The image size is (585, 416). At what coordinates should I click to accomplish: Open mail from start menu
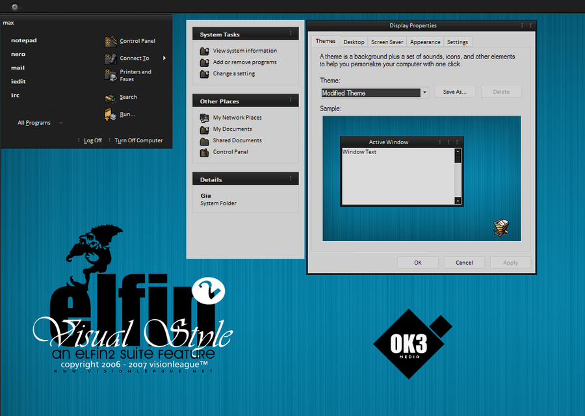coord(18,68)
